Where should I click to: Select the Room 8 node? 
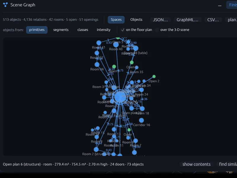[97, 137]
